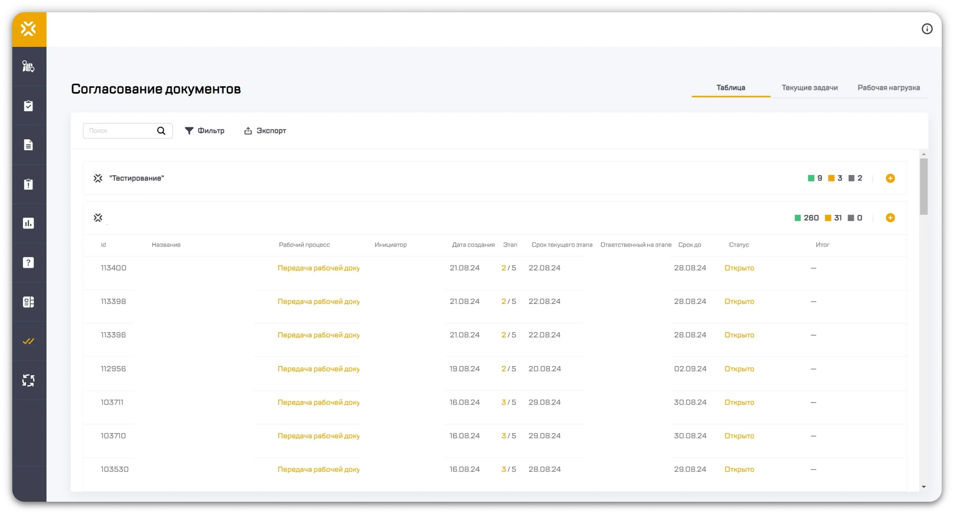This screenshot has width=954, height=514.
Task: Switch to the Рабочая нагрузка tab
Action: 888,88
